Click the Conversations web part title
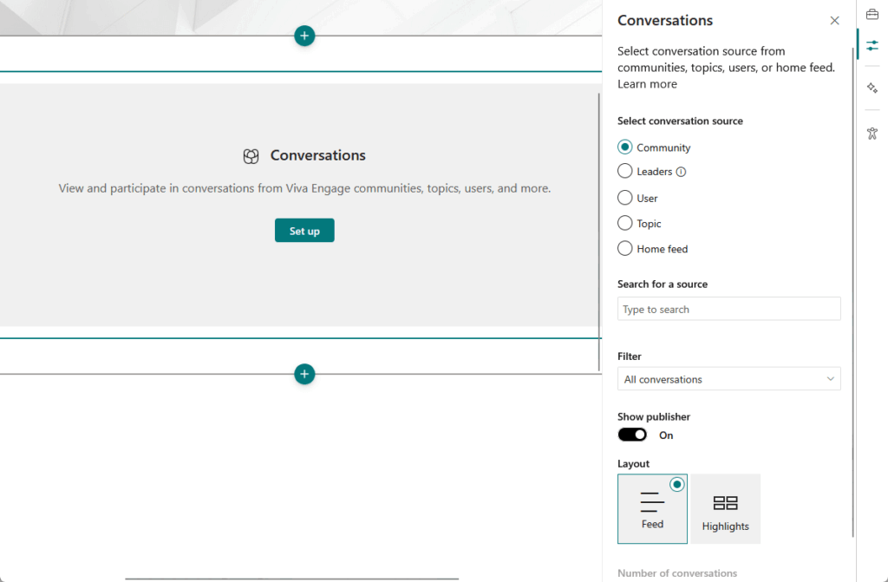The height and width of the screenshot is (582, 888). 317,155
